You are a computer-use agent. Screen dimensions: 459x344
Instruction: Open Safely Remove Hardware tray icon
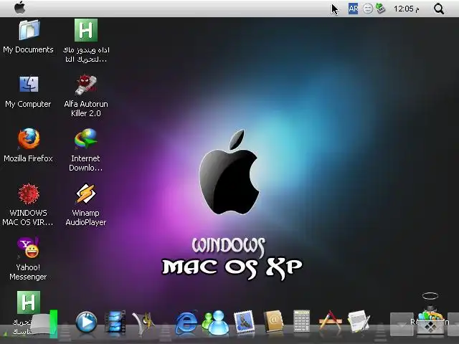coord(380,9)
